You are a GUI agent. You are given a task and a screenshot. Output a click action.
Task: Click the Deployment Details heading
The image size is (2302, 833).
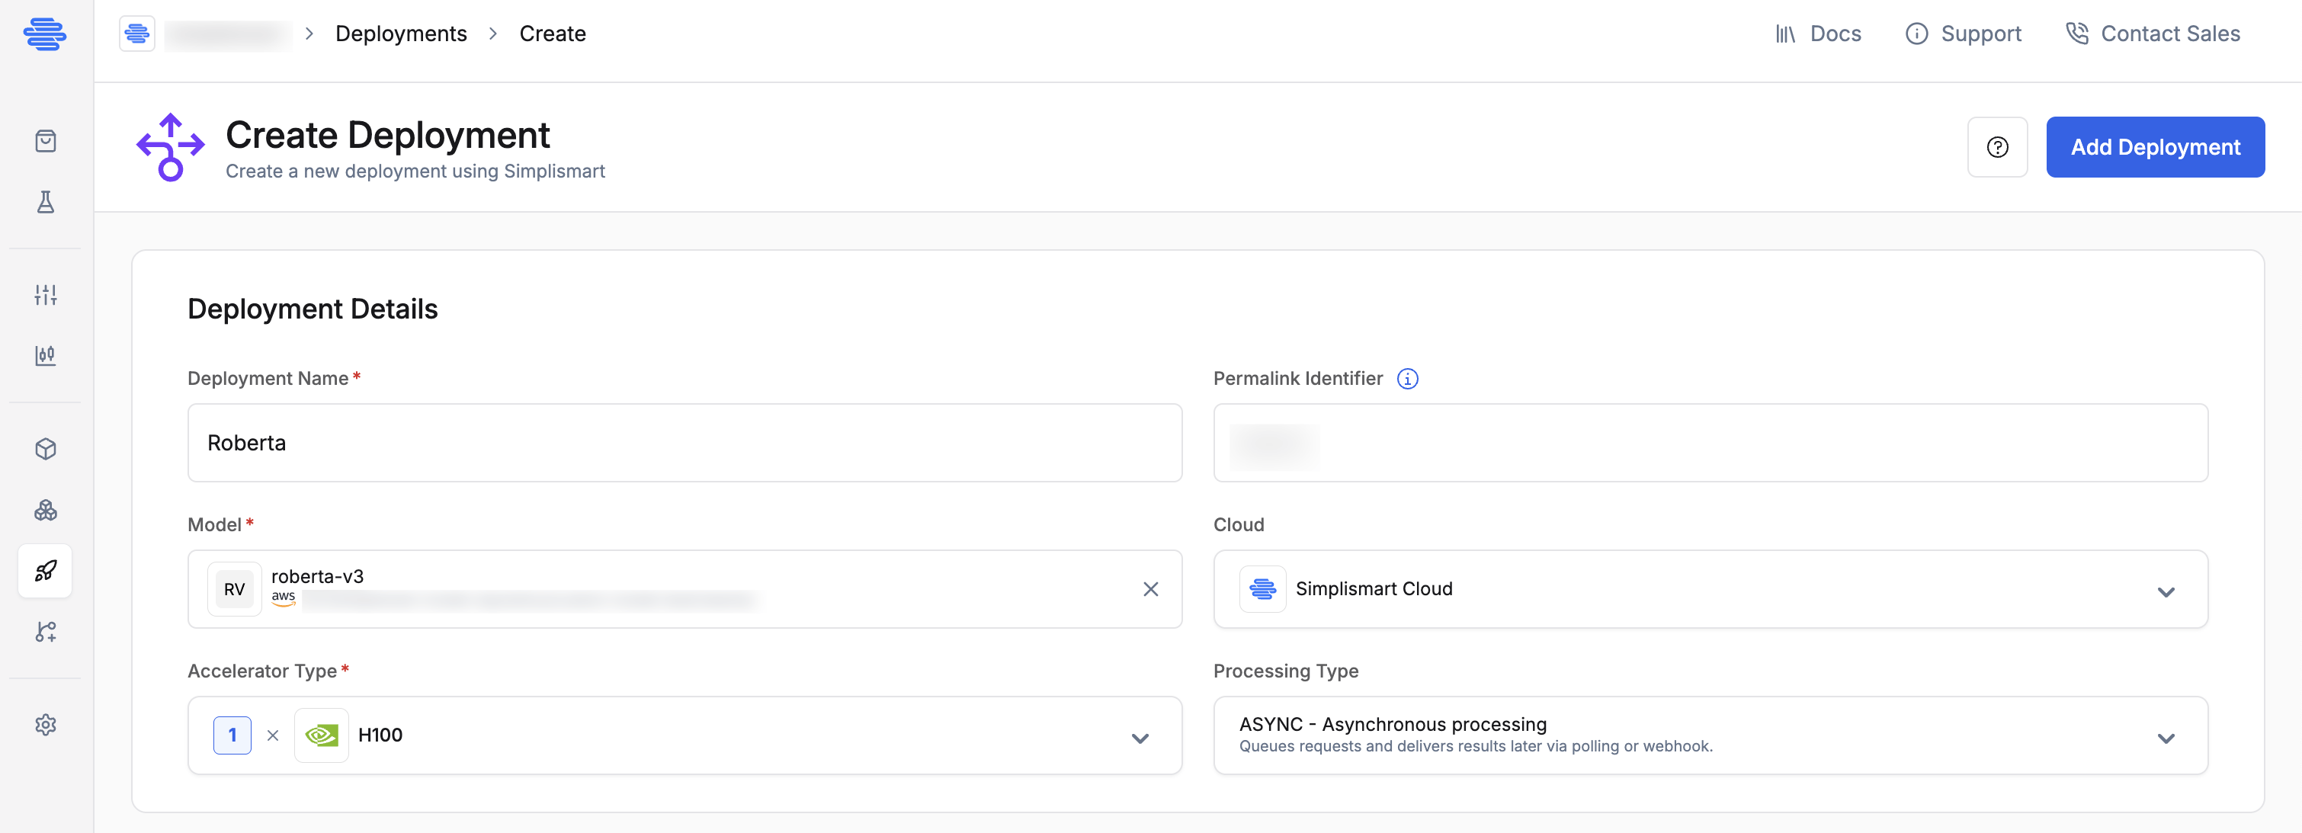coord(313,309)
